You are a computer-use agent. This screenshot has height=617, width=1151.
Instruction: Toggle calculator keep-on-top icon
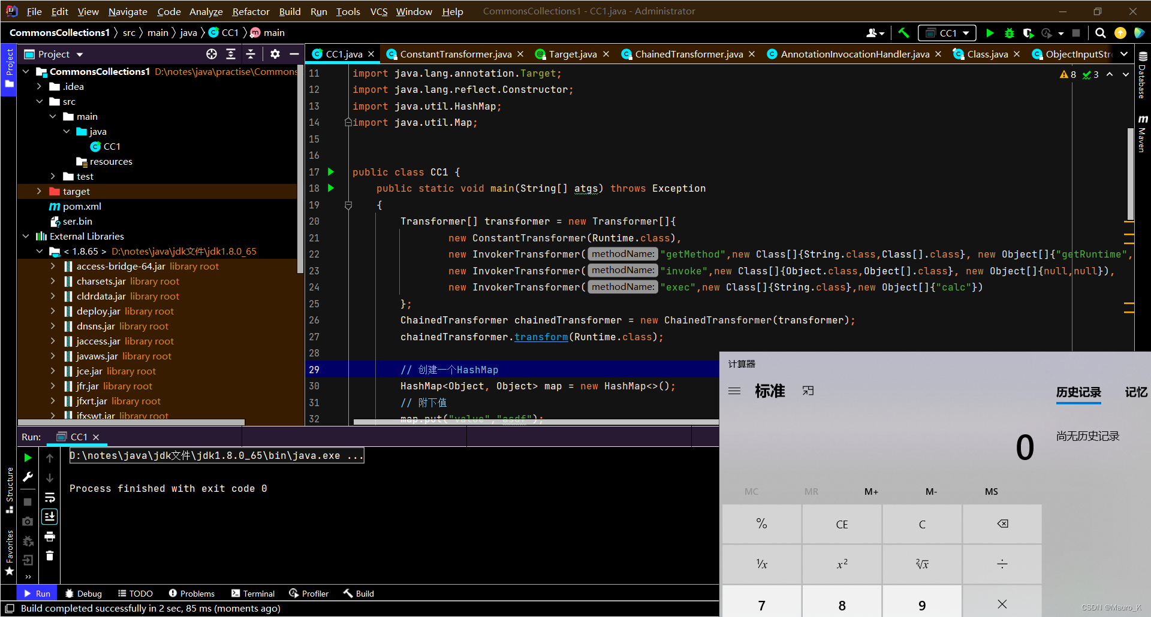tap(808, 391)
